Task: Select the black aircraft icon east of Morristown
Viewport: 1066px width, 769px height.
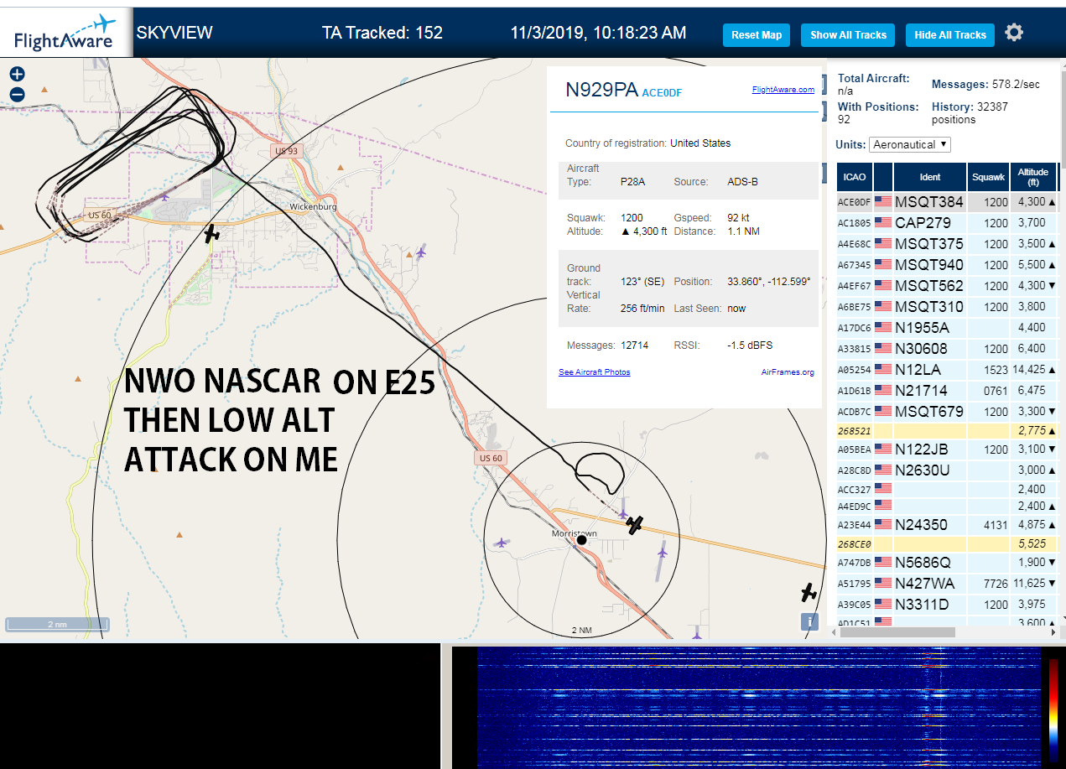Action: pos(635,525)
